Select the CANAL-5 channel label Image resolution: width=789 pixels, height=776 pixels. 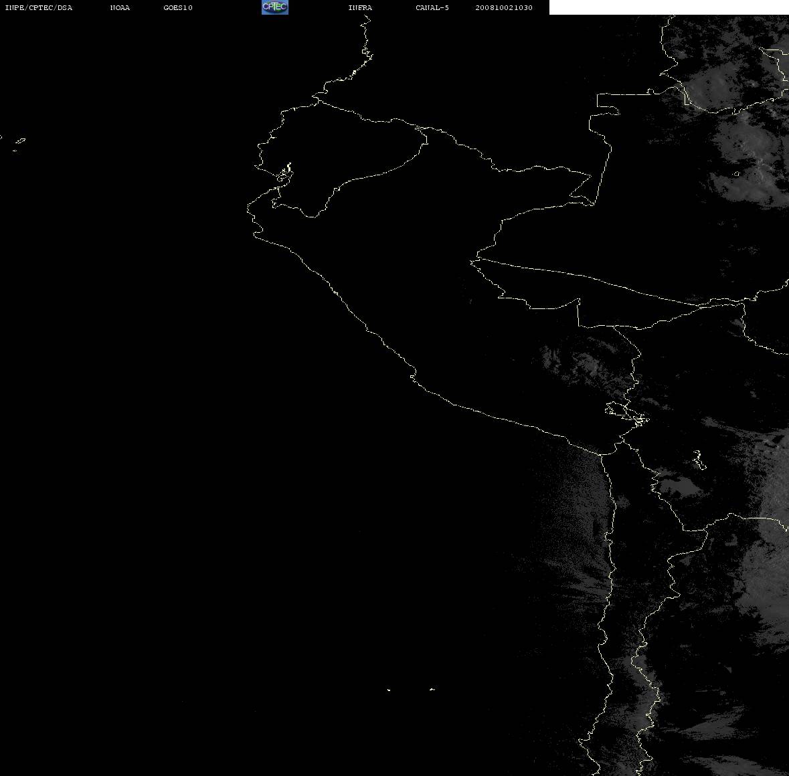coord(432,7)
